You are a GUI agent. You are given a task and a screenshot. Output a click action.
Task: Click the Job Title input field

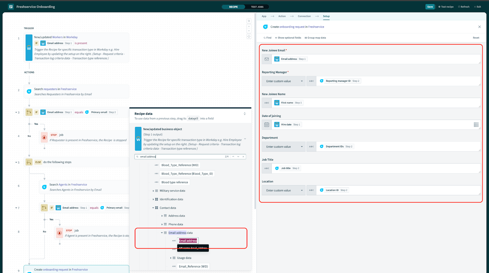[376, 168]
